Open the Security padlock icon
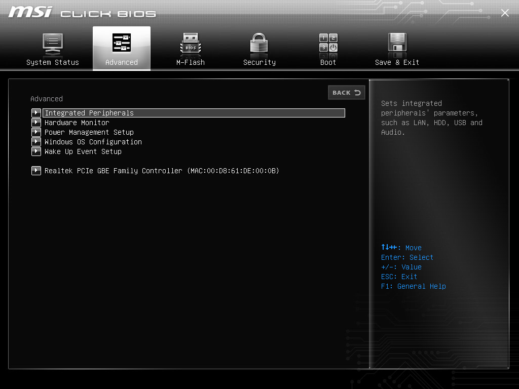 click(259, 43)
